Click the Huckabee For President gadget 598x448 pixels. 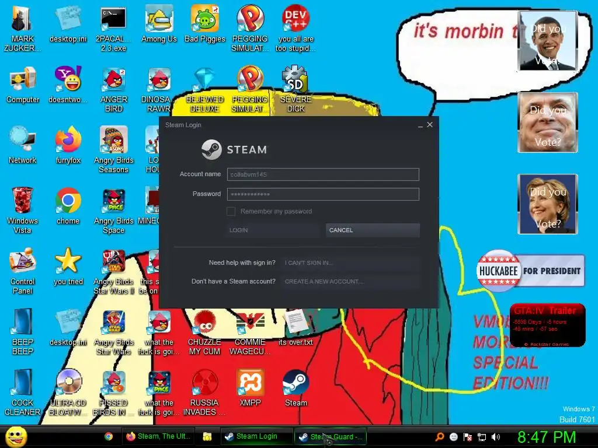530,271
